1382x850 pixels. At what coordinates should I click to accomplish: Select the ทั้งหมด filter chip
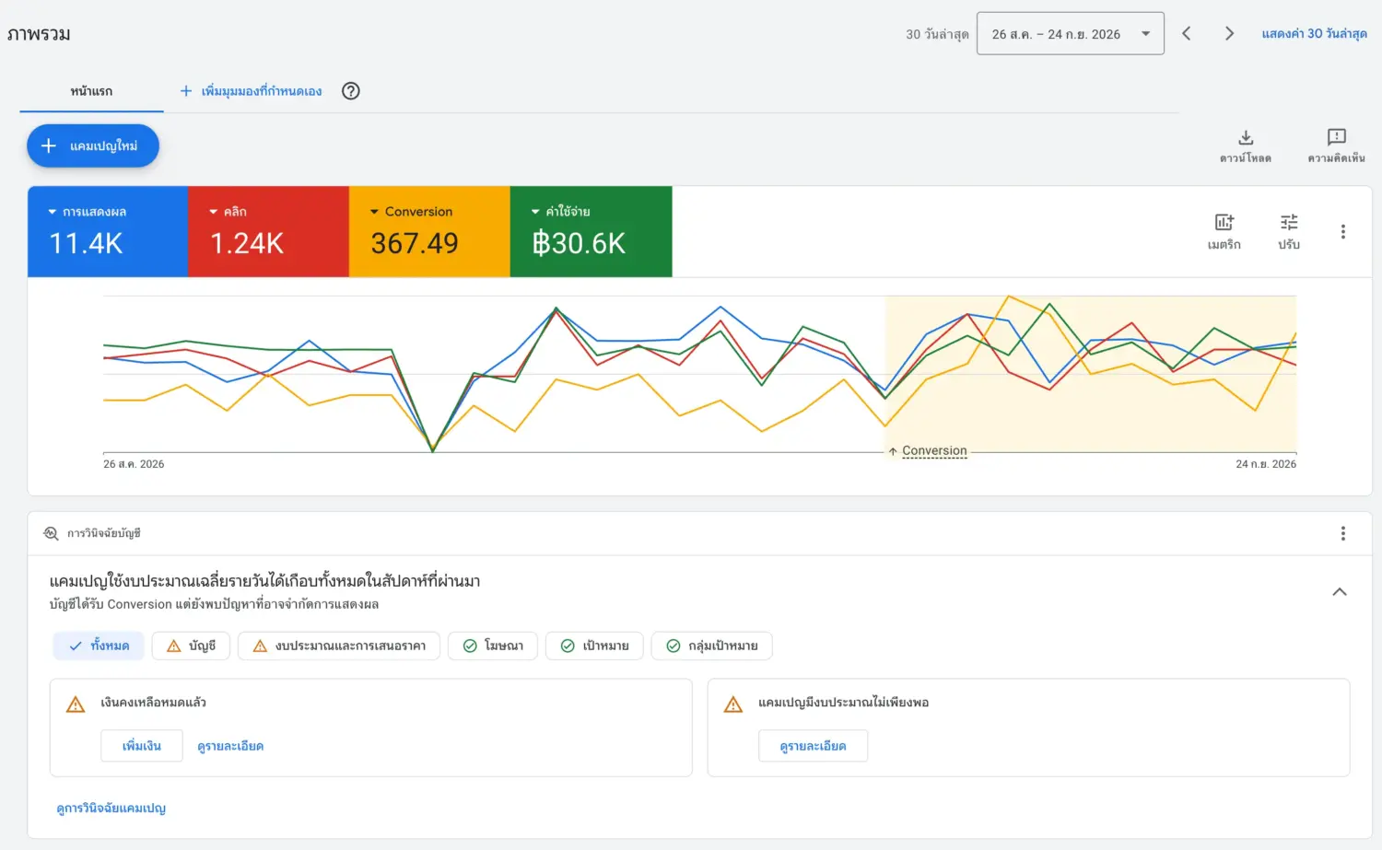coord(99,646)
